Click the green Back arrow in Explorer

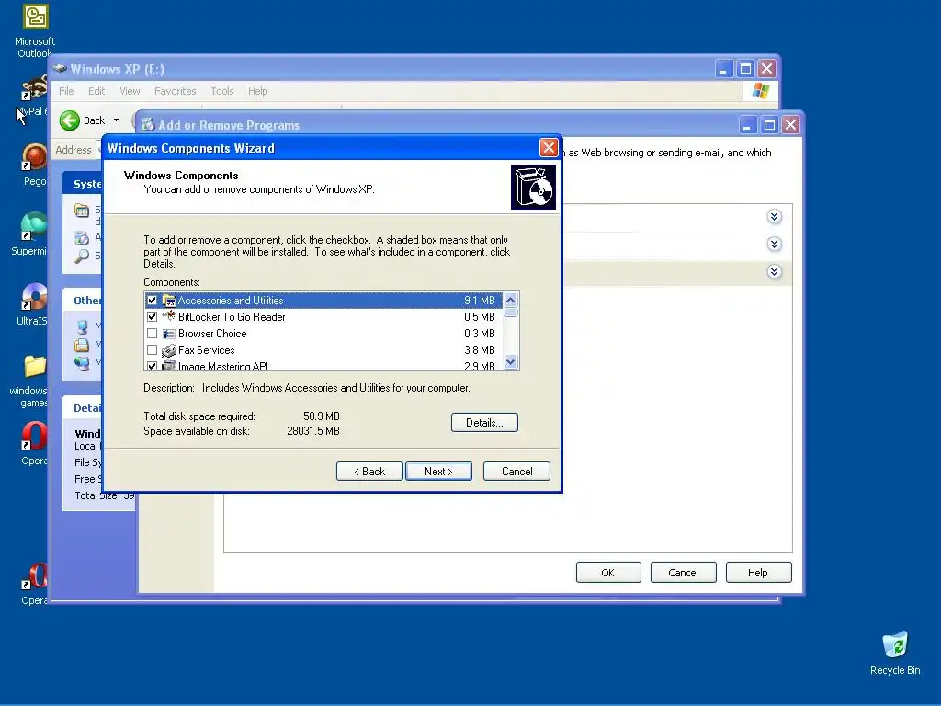(70, 120)
